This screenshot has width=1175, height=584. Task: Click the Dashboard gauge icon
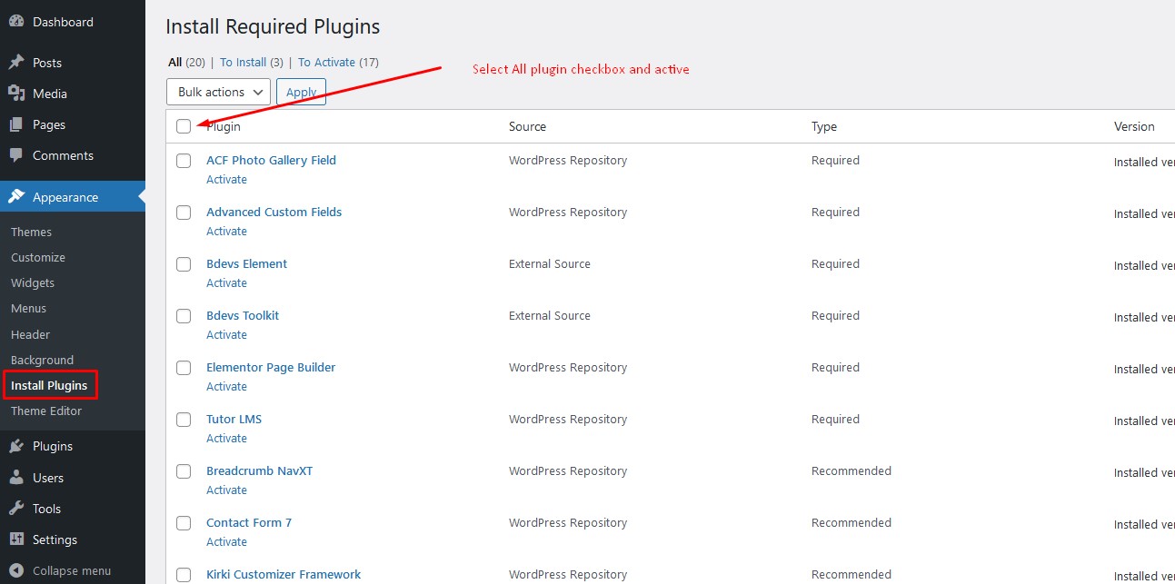click(16, 22)
